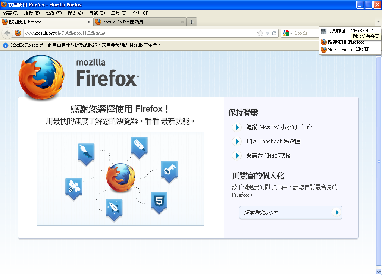Screen dimensions: 382x275
Task: Open the 書籤 menu
Action: (x=97, y=13)
